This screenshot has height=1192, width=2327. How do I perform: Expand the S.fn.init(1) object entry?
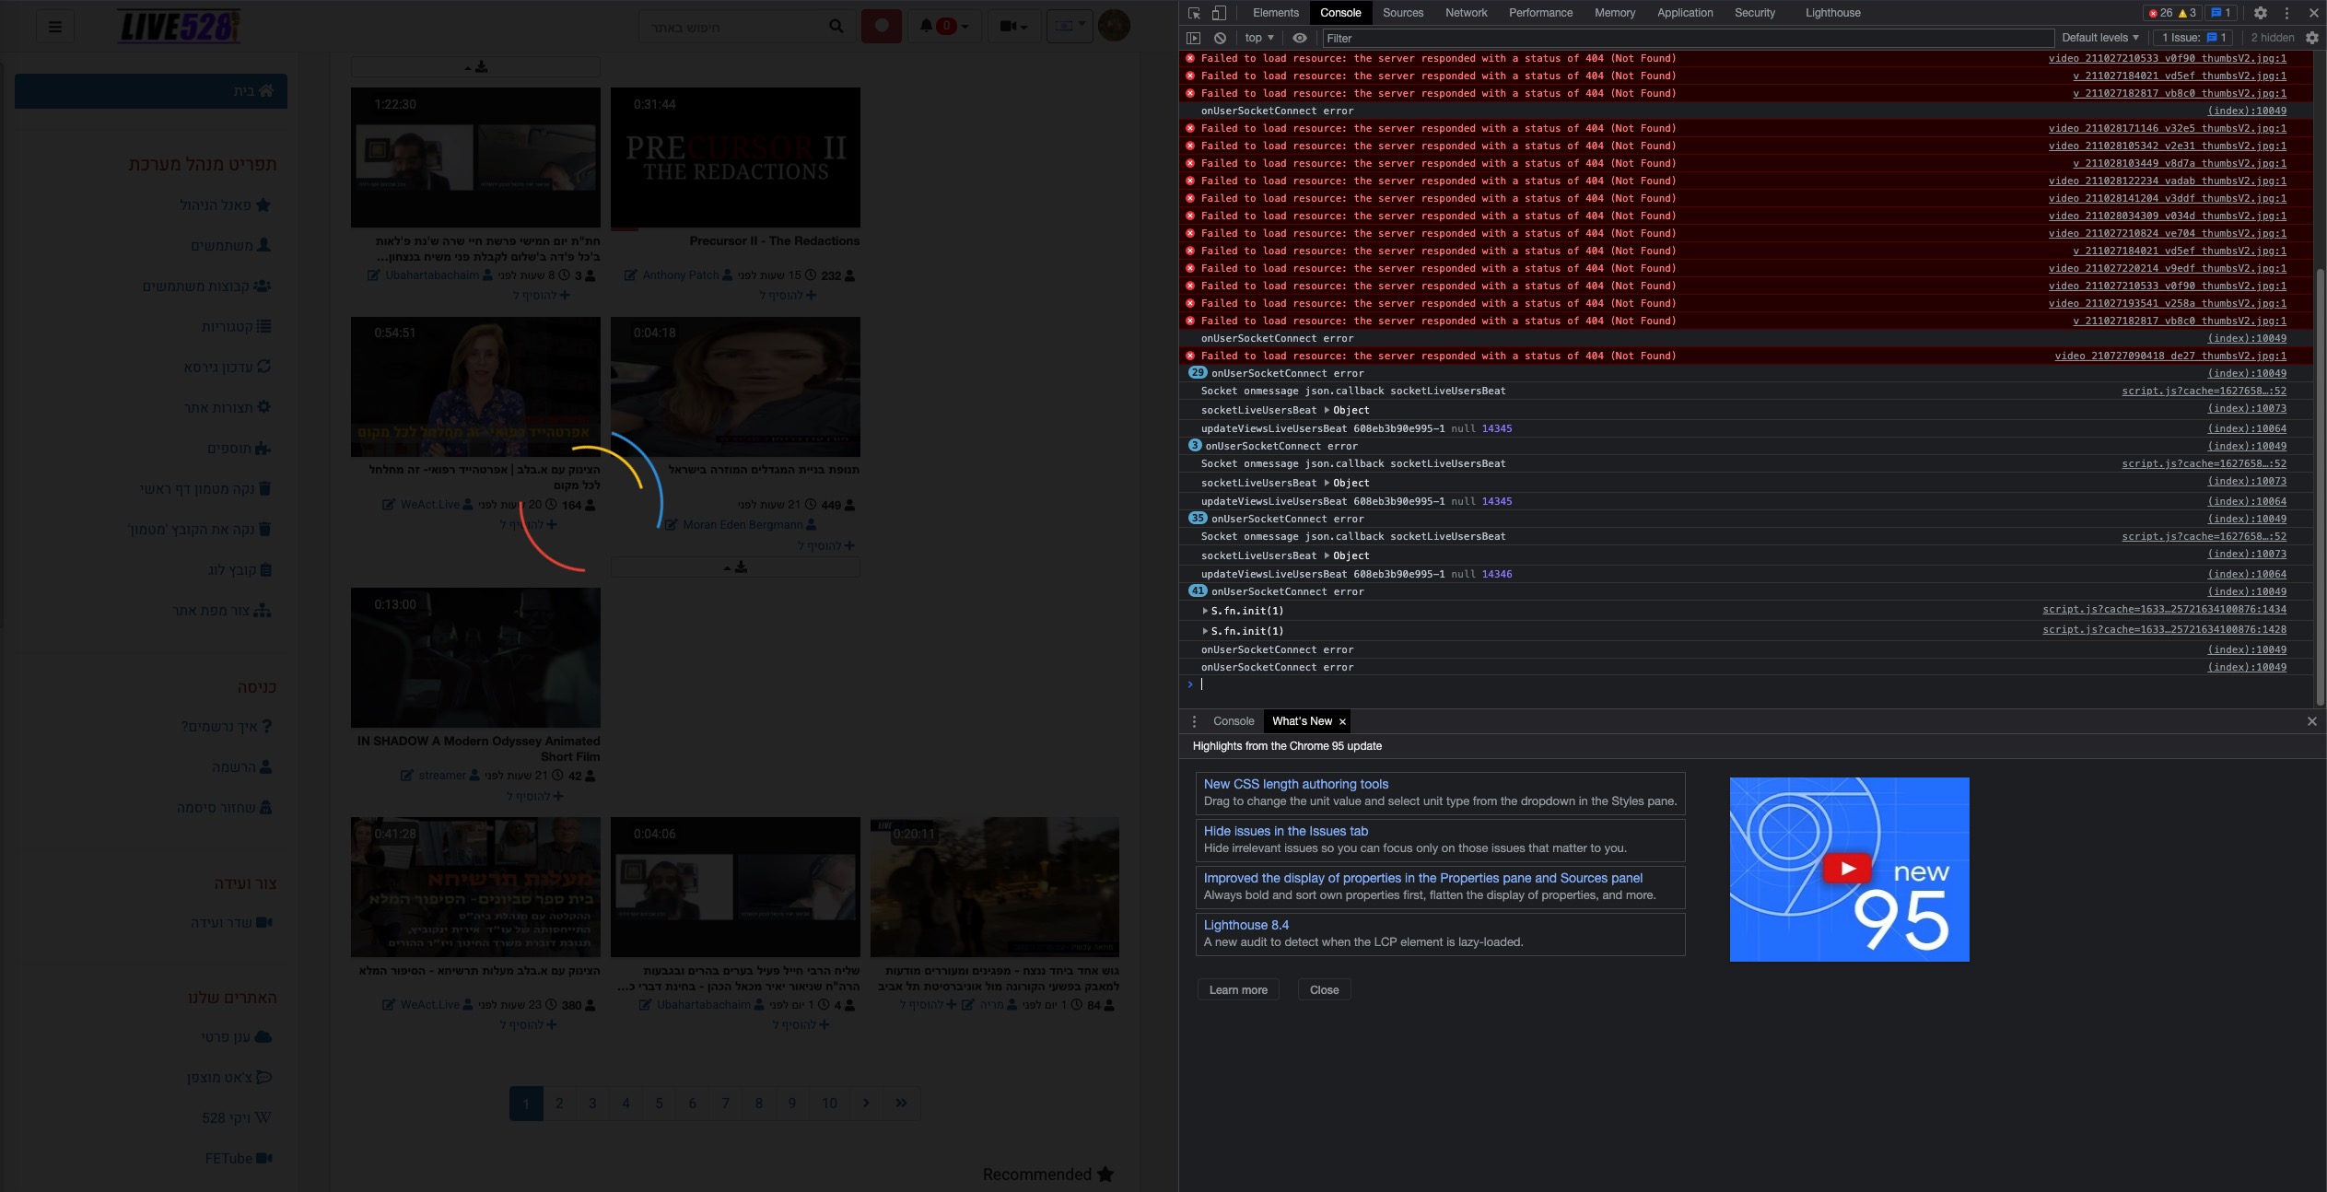point(1206,610)
